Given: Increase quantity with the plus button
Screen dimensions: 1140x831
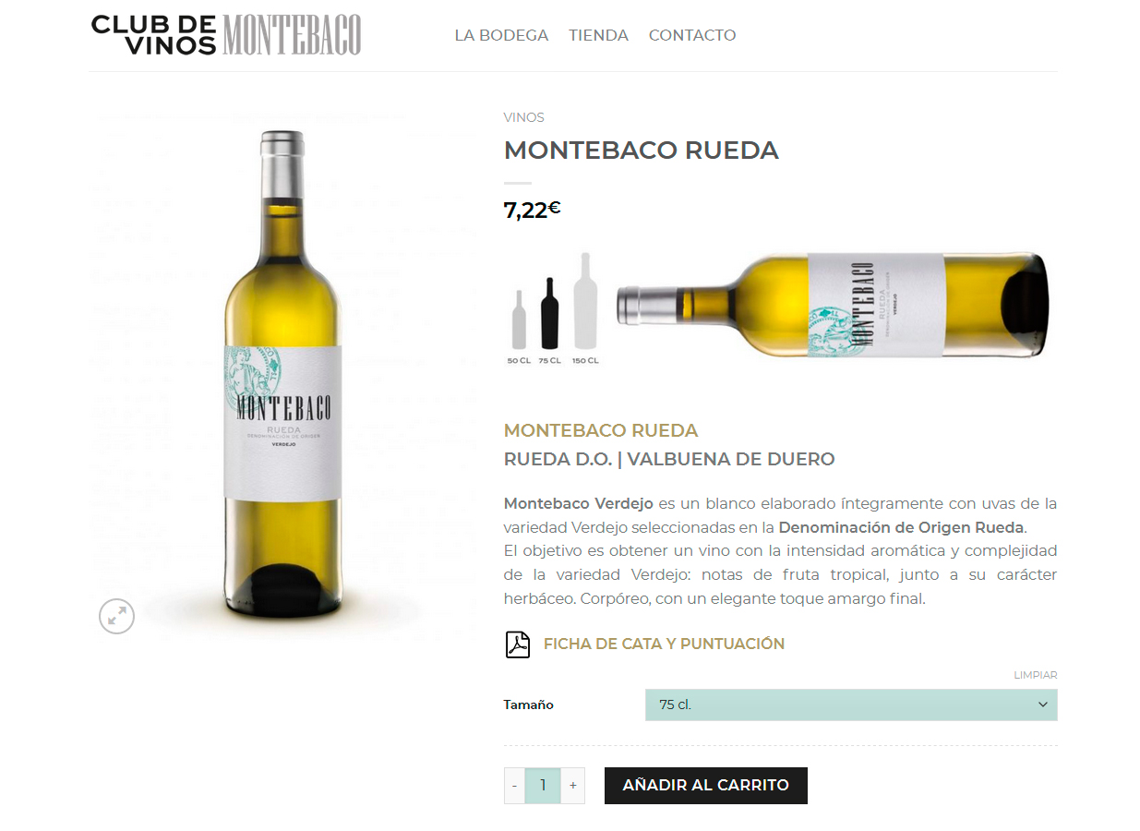Looking at the screenshot, I should coord(572,786).
